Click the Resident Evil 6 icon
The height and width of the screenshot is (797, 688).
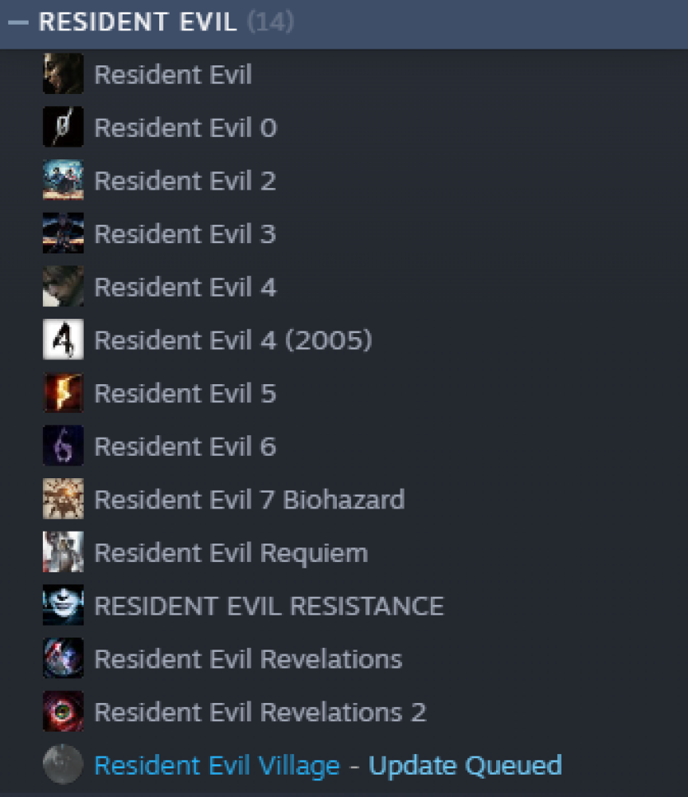tap(63, 446)
